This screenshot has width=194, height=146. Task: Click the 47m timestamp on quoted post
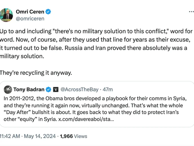point(108,89)
